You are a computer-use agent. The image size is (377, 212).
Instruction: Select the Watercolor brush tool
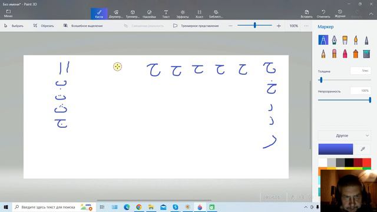pos(356,40)
